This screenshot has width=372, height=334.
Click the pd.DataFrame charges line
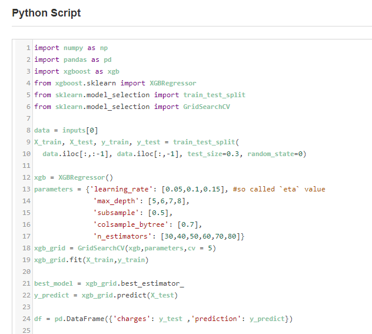point(164,319)
